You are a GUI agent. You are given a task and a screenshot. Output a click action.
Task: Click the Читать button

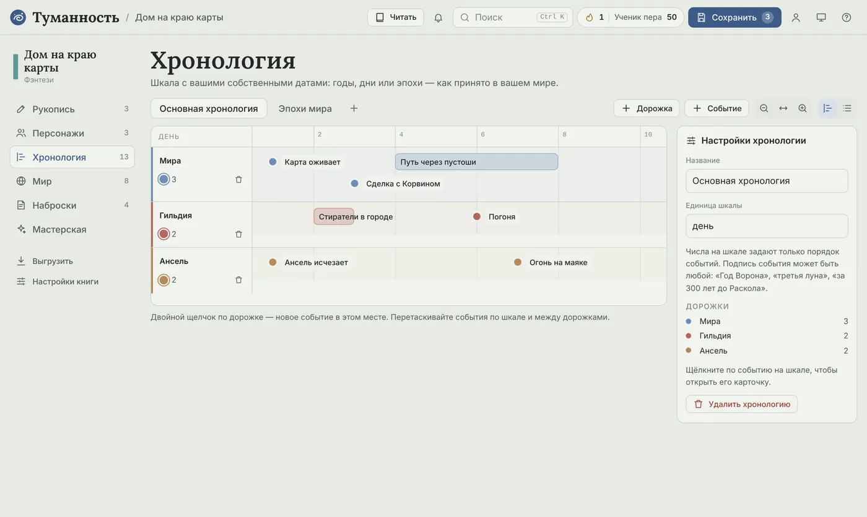pos(396,17)
